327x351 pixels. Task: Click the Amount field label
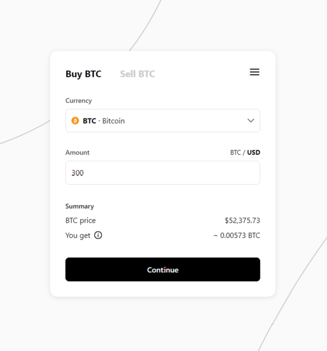pos(78,152)
